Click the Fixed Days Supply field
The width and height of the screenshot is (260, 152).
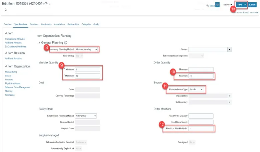coord(201,122)
